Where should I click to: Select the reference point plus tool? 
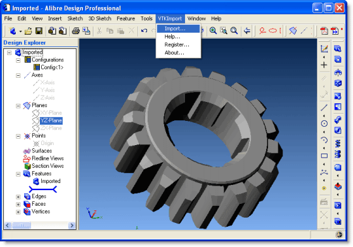click(x=324, y=65)
